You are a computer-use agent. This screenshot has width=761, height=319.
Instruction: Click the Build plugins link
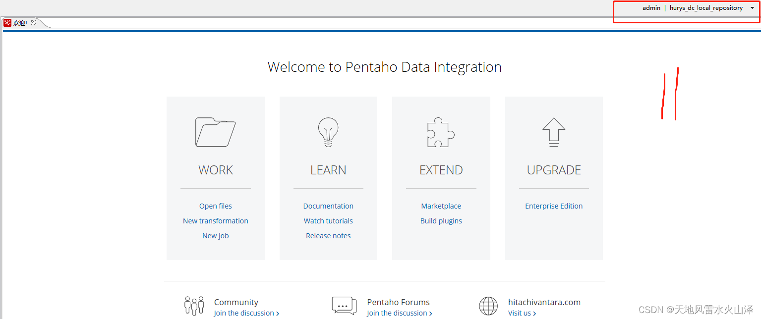pyautogui.click(x=441, y=221)
